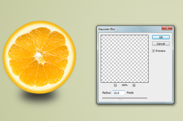This screenshot has width=183, height=121.
Task: Click the 100% preview zoom value
Action: 124,85
